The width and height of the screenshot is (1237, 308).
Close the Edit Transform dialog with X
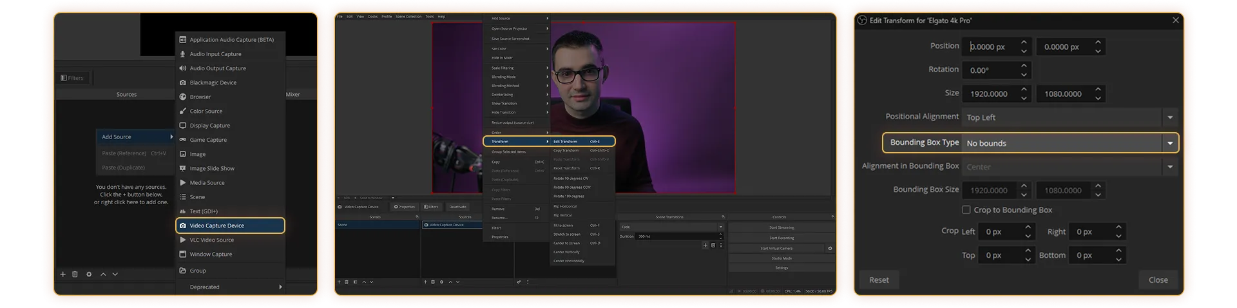[1176, 20]
